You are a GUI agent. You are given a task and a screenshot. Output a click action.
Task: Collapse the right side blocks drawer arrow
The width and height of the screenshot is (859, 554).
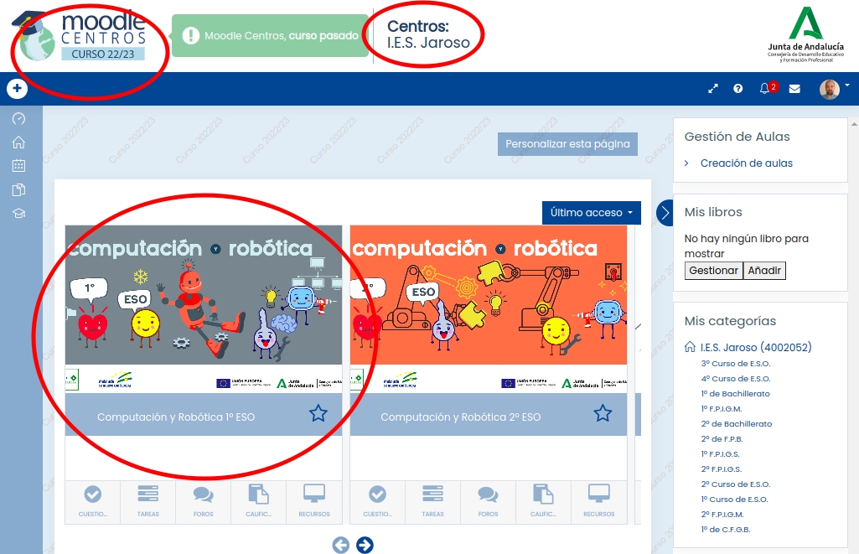tap(665, 213)
